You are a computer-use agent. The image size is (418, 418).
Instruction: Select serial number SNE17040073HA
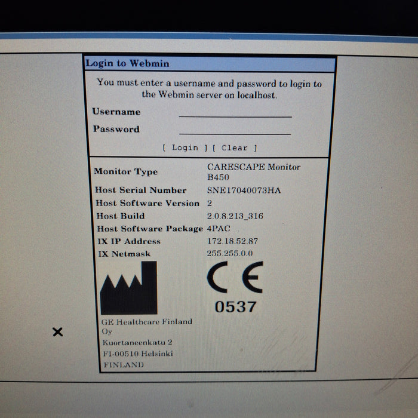pyautogui.click(x=244, y=190)
